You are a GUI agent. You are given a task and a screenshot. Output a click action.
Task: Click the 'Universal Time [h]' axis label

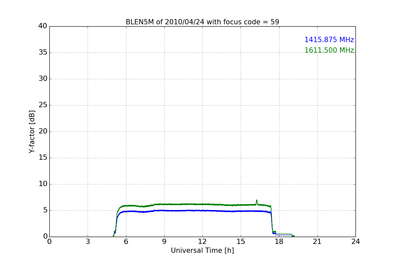pyautogui.click(x=202, y=251)
